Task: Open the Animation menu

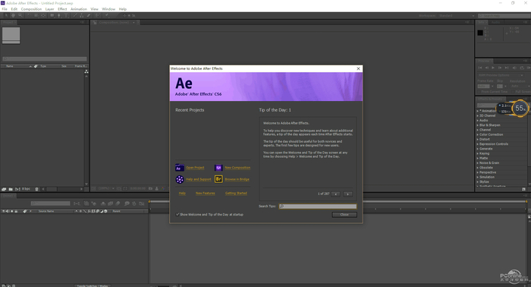Action: tap(79, 9)
